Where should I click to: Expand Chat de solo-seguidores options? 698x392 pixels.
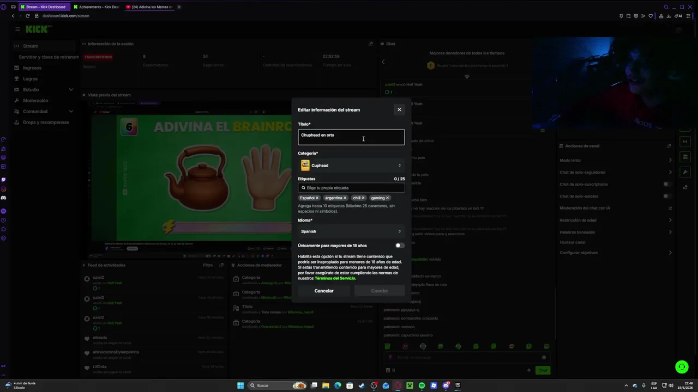[670, 173]
